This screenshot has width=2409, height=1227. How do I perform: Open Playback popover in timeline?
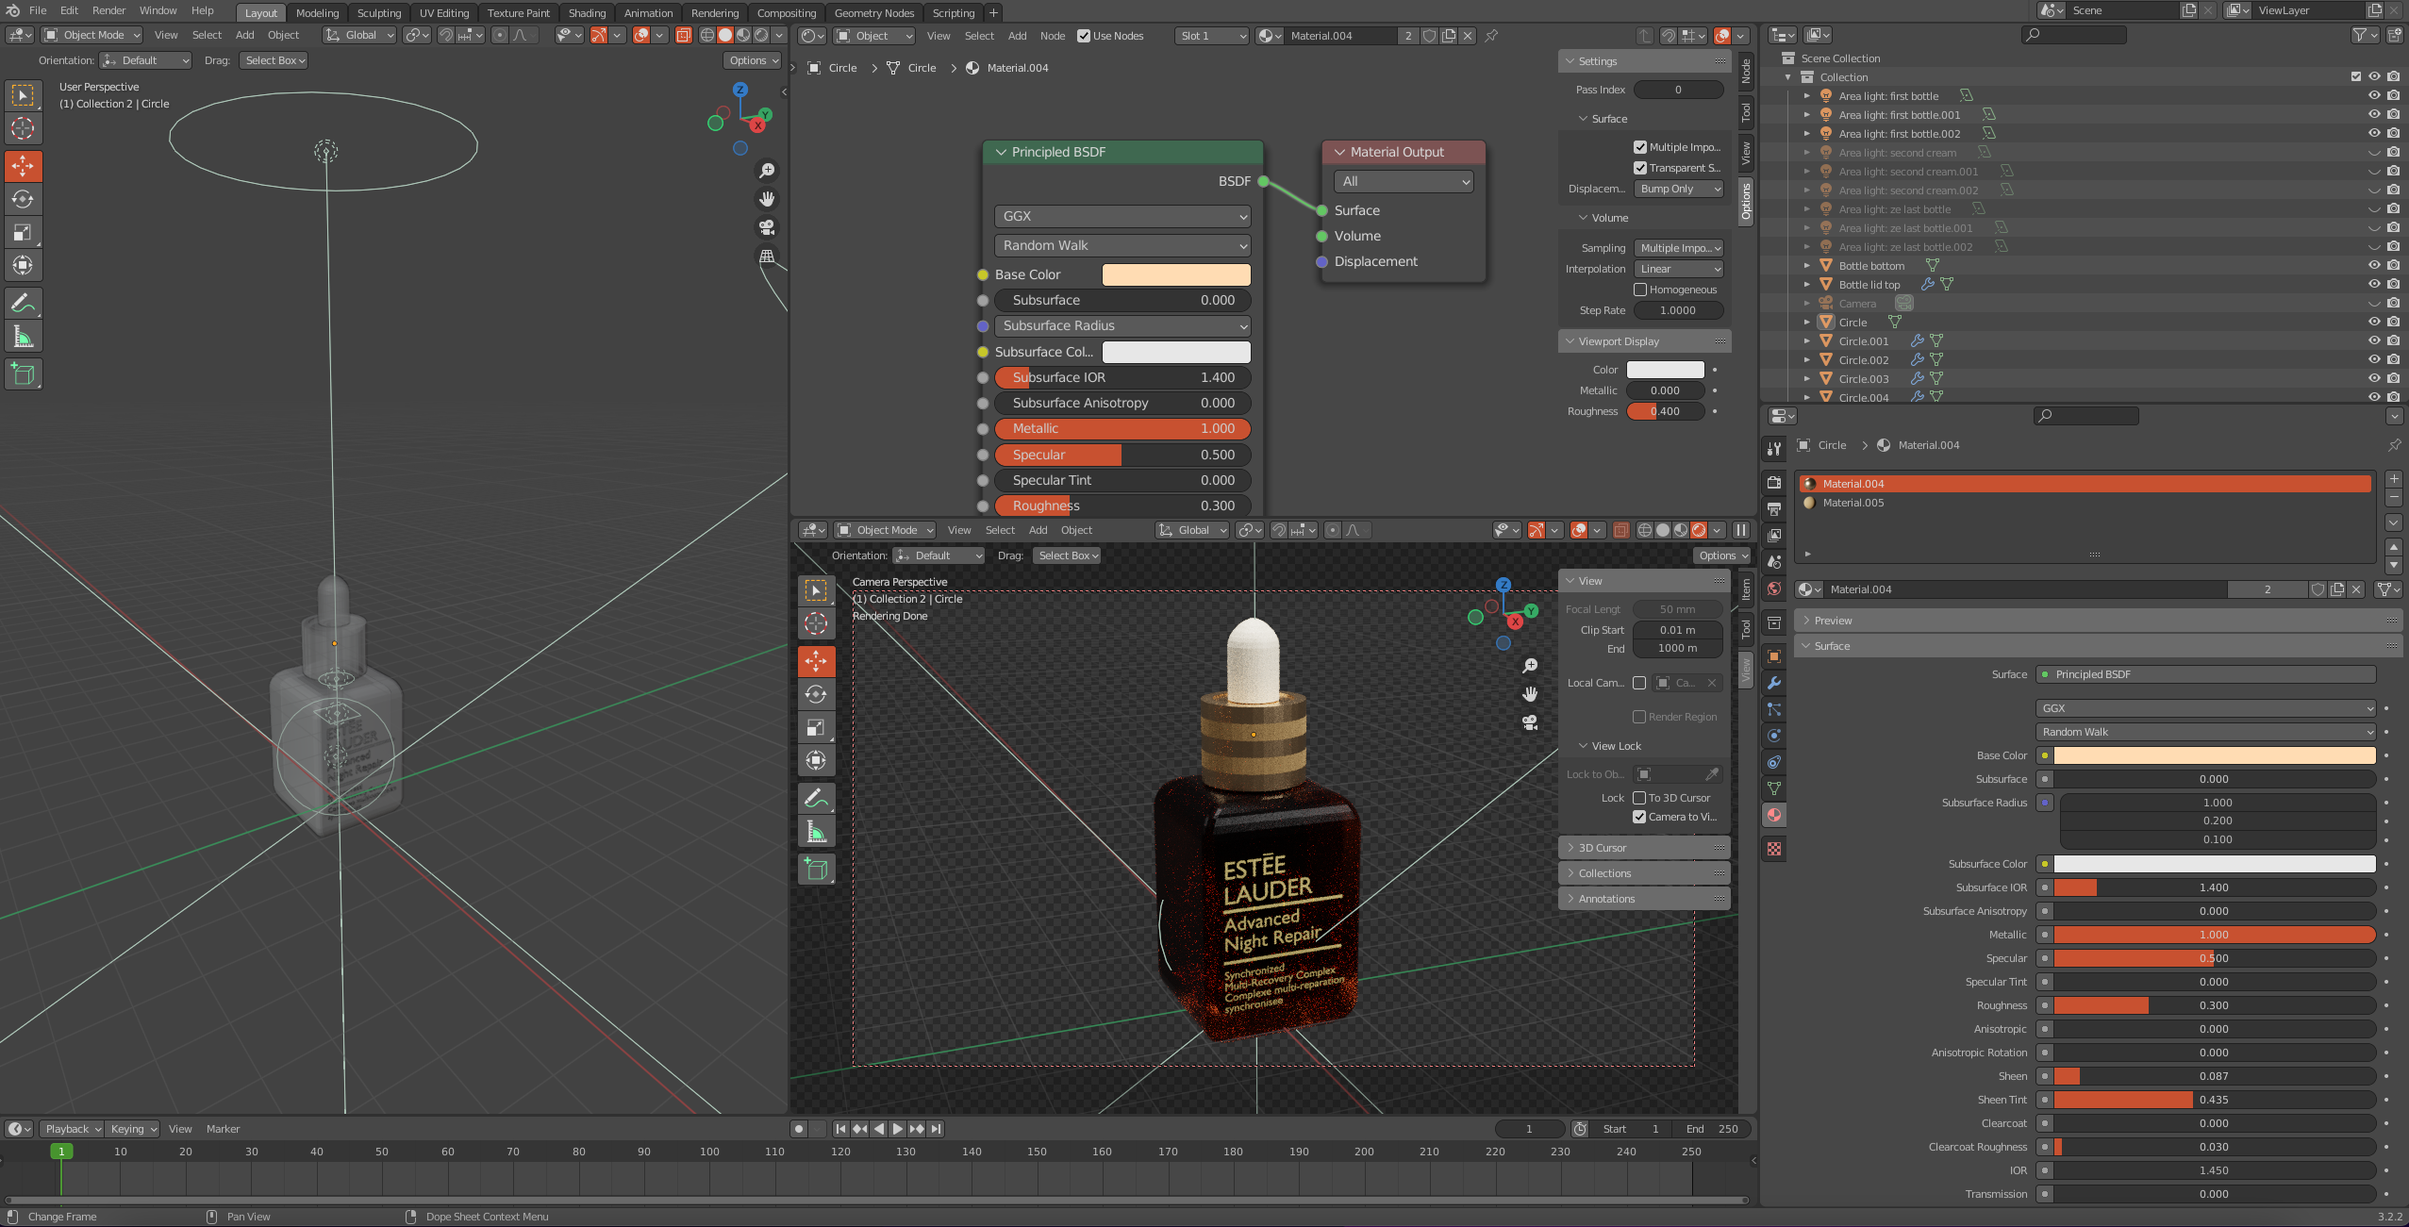click(x=73, y=1129)
